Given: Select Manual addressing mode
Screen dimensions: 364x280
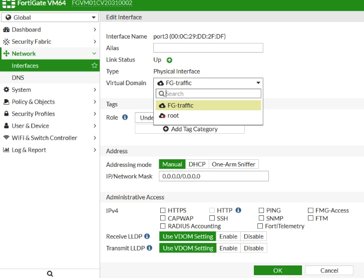Looking at the screenshot, I should coord(172,164).
